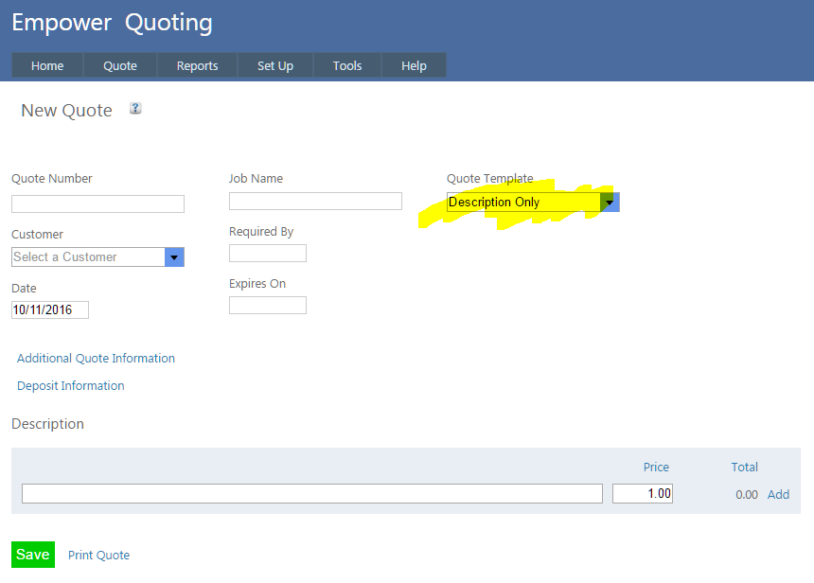
Task: Click the Add link on description row
Action: pos(778,494)
